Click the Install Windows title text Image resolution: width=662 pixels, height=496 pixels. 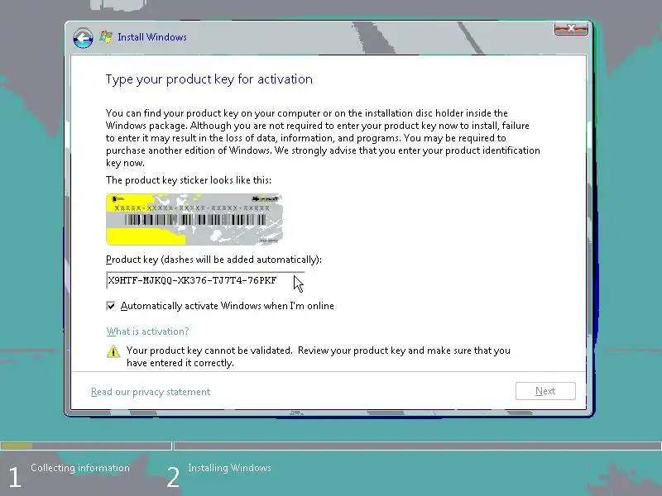[152, 37]
